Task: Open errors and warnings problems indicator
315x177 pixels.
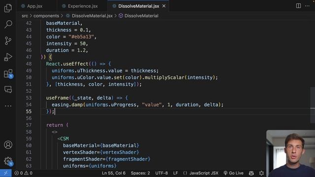Action: tap(23, 173)
